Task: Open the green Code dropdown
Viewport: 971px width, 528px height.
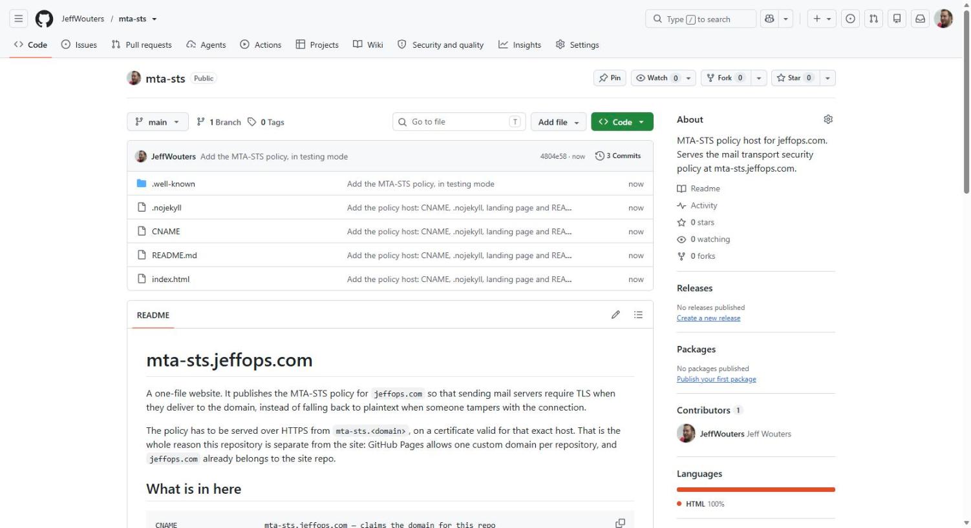Action: click(622, 122)
